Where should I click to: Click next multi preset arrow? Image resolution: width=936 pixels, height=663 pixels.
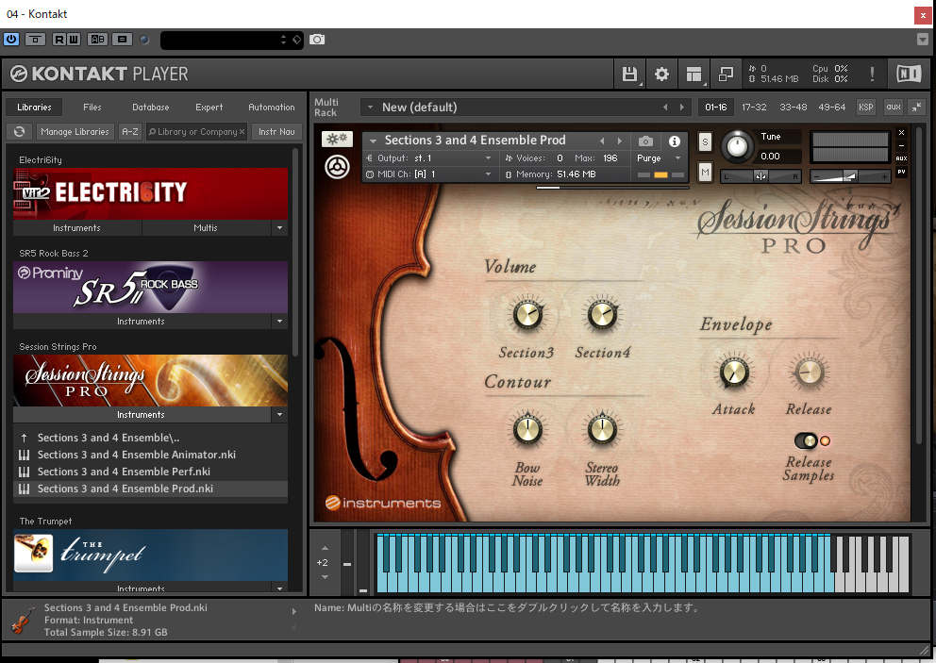[681, 108]
